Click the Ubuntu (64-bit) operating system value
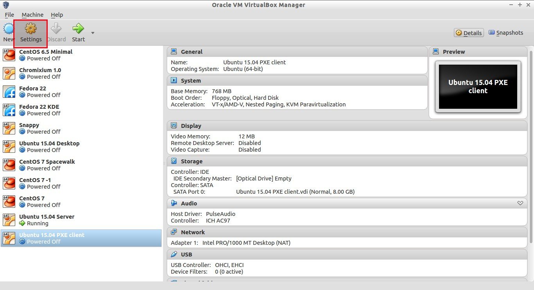 [x=243, y=69]
